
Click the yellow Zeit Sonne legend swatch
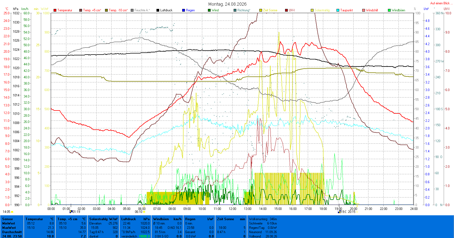pyautogui.click(x=261, y=10)
